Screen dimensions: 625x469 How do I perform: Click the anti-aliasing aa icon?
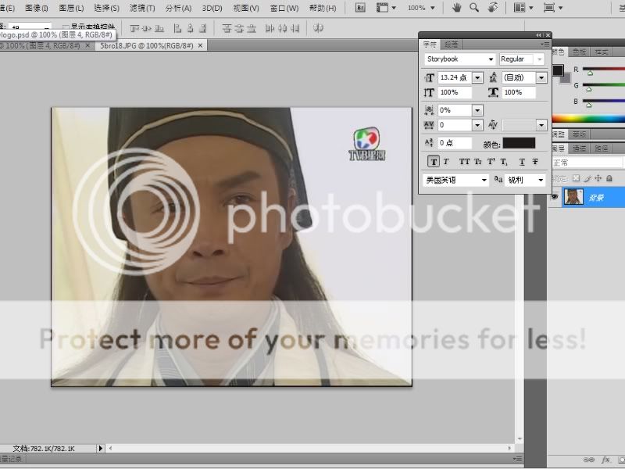coord(498,180)
